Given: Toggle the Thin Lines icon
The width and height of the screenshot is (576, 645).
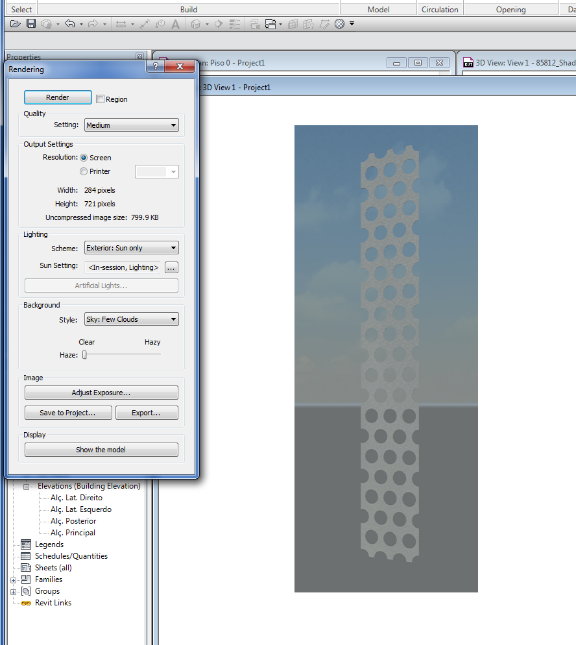Looking at the screenshot, I should click(235, 24).
